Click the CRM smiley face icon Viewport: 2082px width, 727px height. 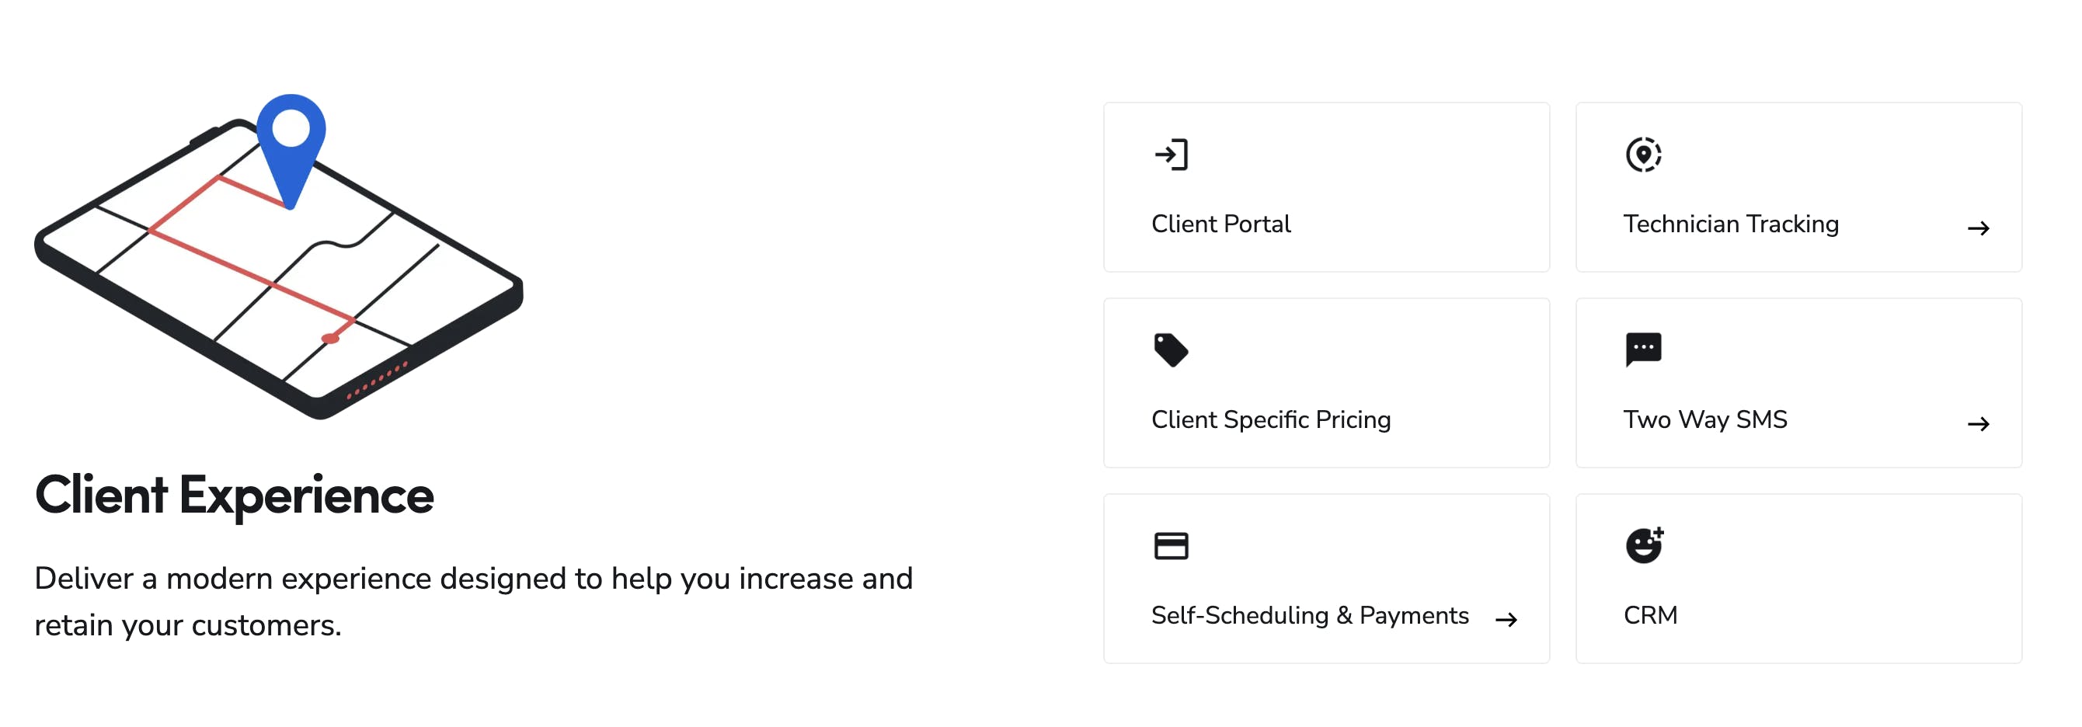pyautogui.click(x=1644, y=545)
